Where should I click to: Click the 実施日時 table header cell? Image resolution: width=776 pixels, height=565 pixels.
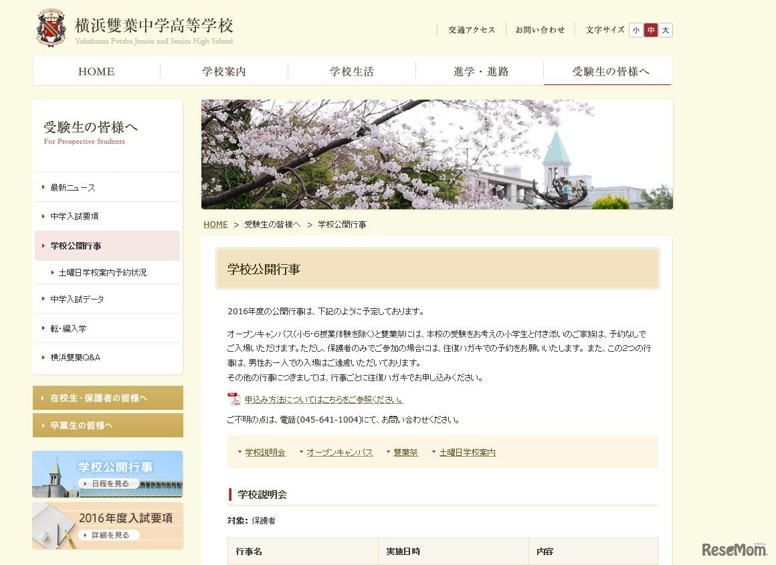pyautogui.click(x=454, y=551)
